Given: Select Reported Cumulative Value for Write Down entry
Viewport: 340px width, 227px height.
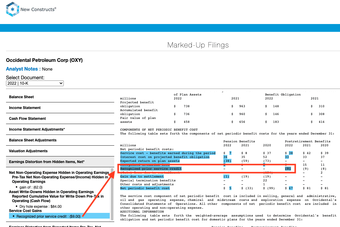Looking at the screenshot, I should (58, 198).
